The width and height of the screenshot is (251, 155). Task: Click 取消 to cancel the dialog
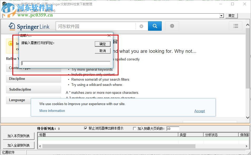(102, 51)
